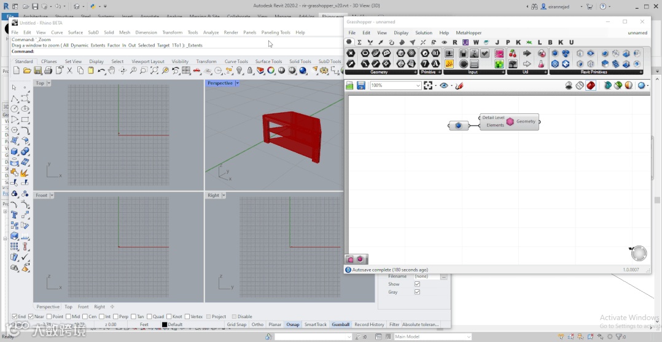
Task: Click the light bulb Hide Objects icon
Action: coord(239,70)
